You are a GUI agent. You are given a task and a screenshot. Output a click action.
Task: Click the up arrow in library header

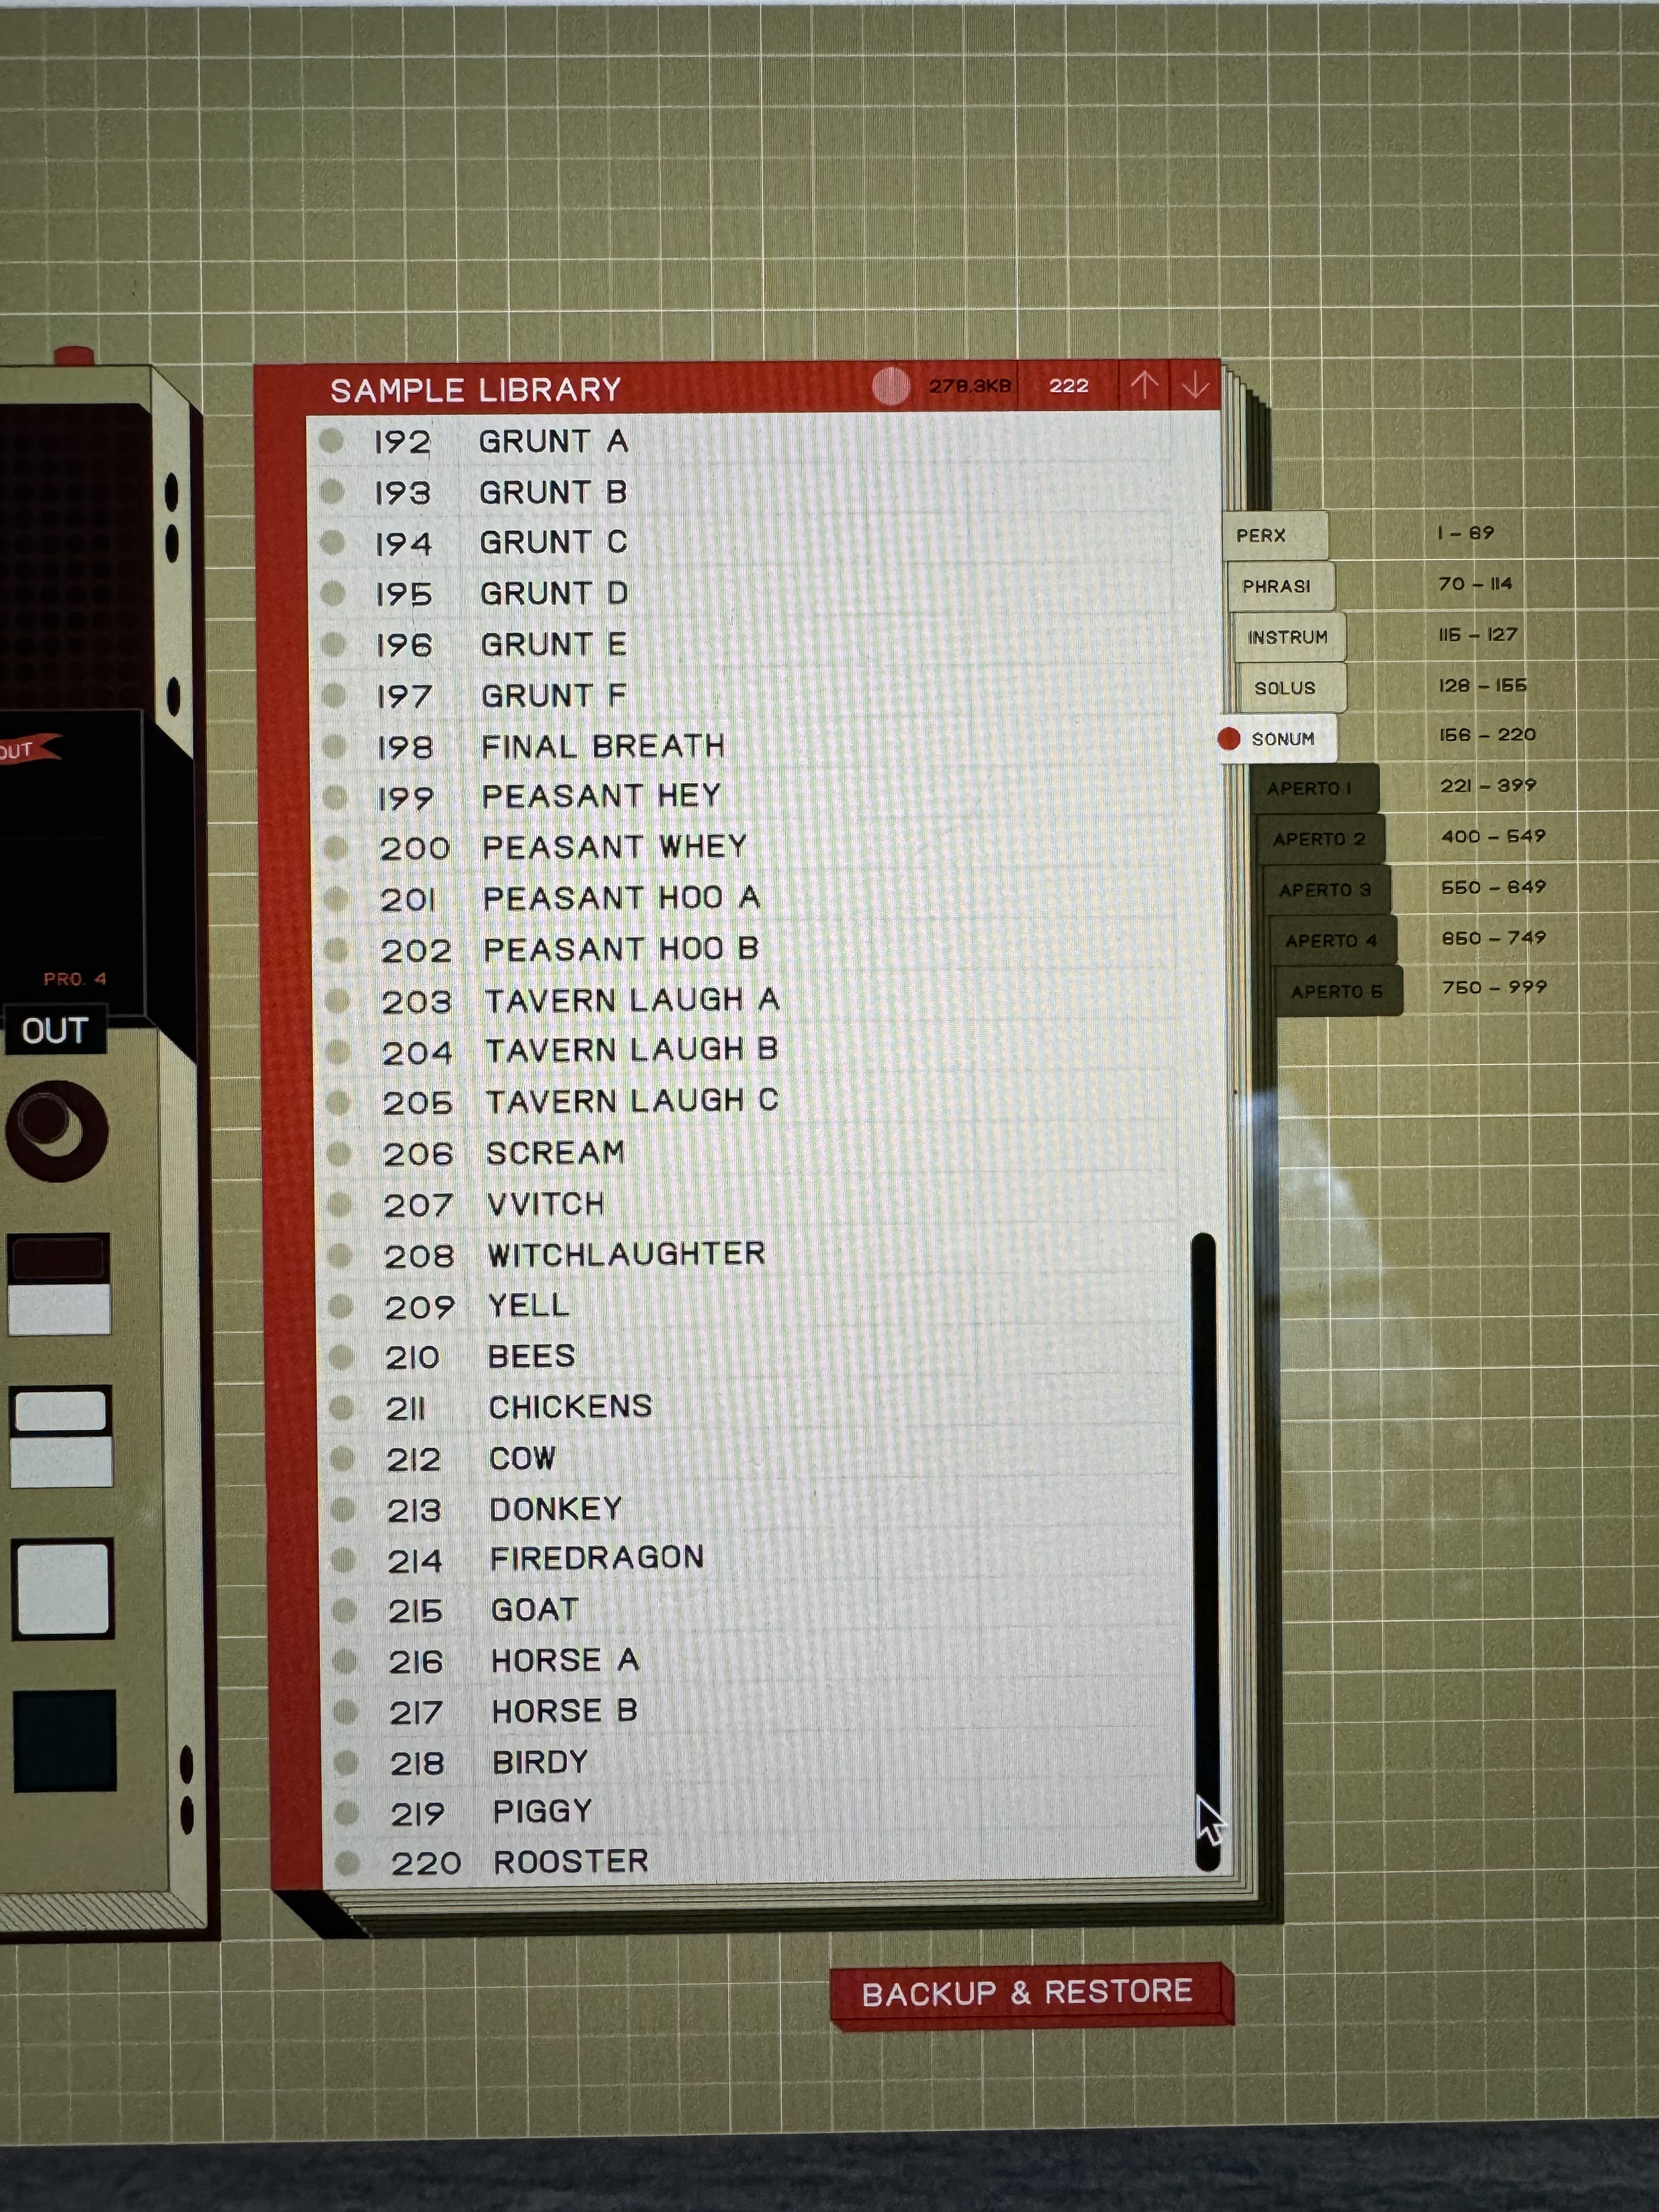pyautogui.click(x=1144, y=386)
